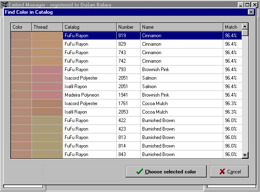260x192 pixels.
Task: Select number 1761 cell
Action: (x=128, y=103)
